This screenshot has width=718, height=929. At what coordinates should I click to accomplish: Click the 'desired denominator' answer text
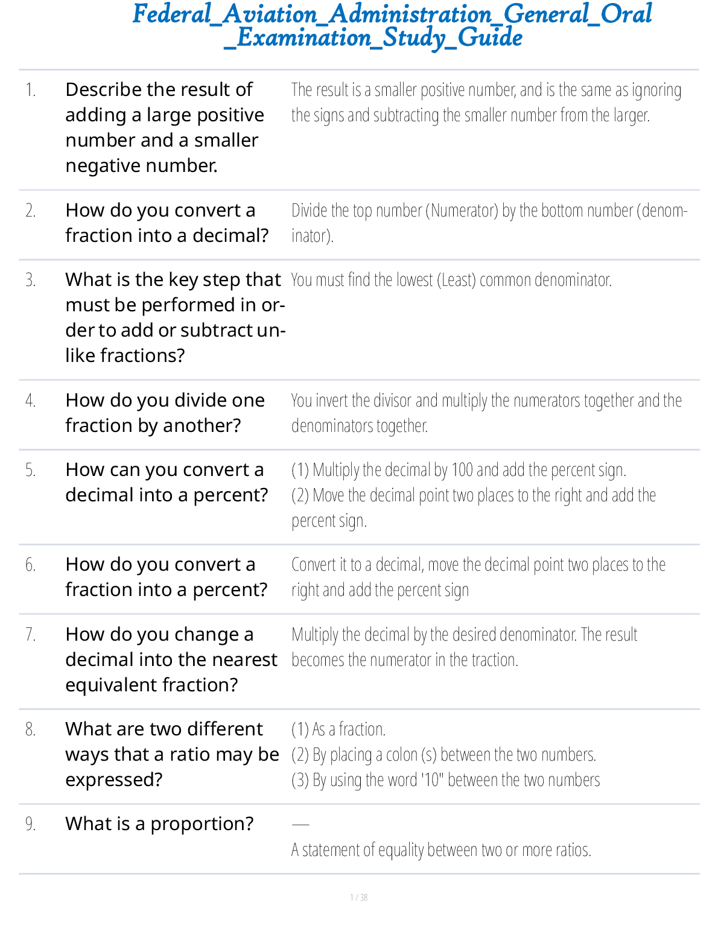(464, 647)
